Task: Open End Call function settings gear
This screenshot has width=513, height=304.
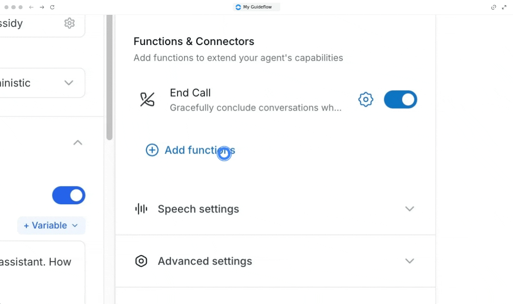Action: 366,99
